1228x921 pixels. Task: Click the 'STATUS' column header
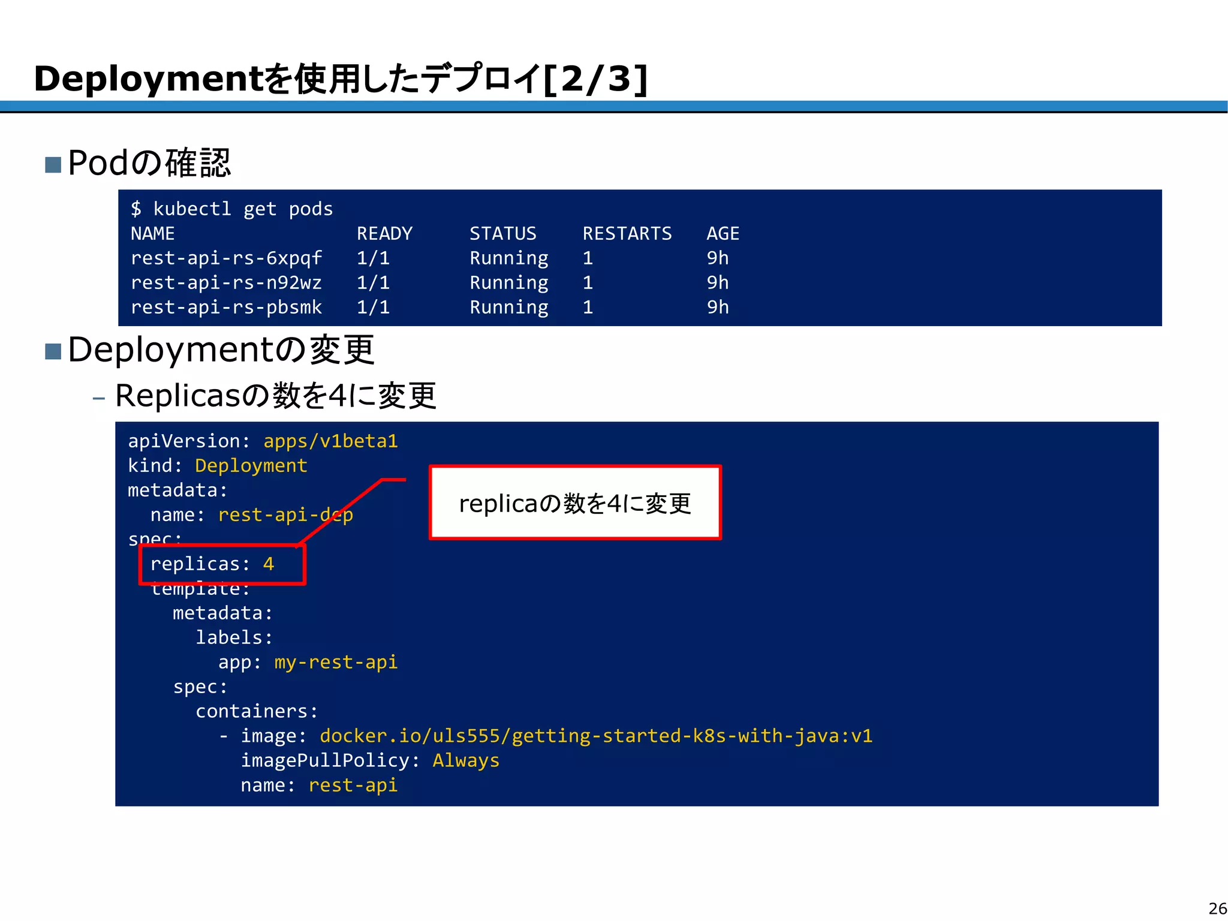pos(503,233)
